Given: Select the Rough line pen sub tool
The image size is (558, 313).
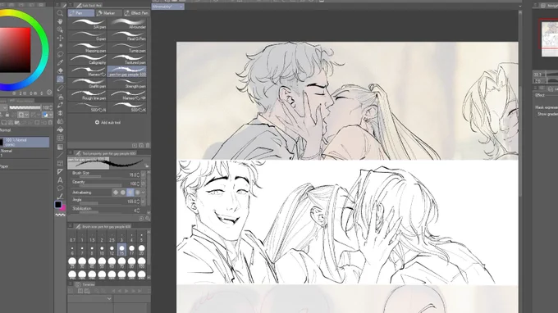Looking at the screenshot, I should click(x=87, y=95).
